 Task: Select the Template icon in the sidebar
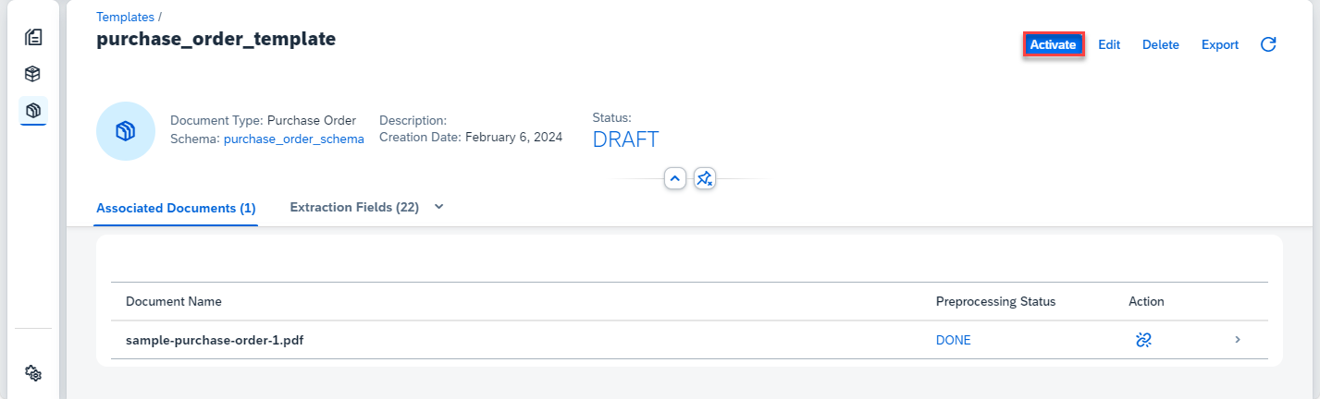(x=33, y=111)
